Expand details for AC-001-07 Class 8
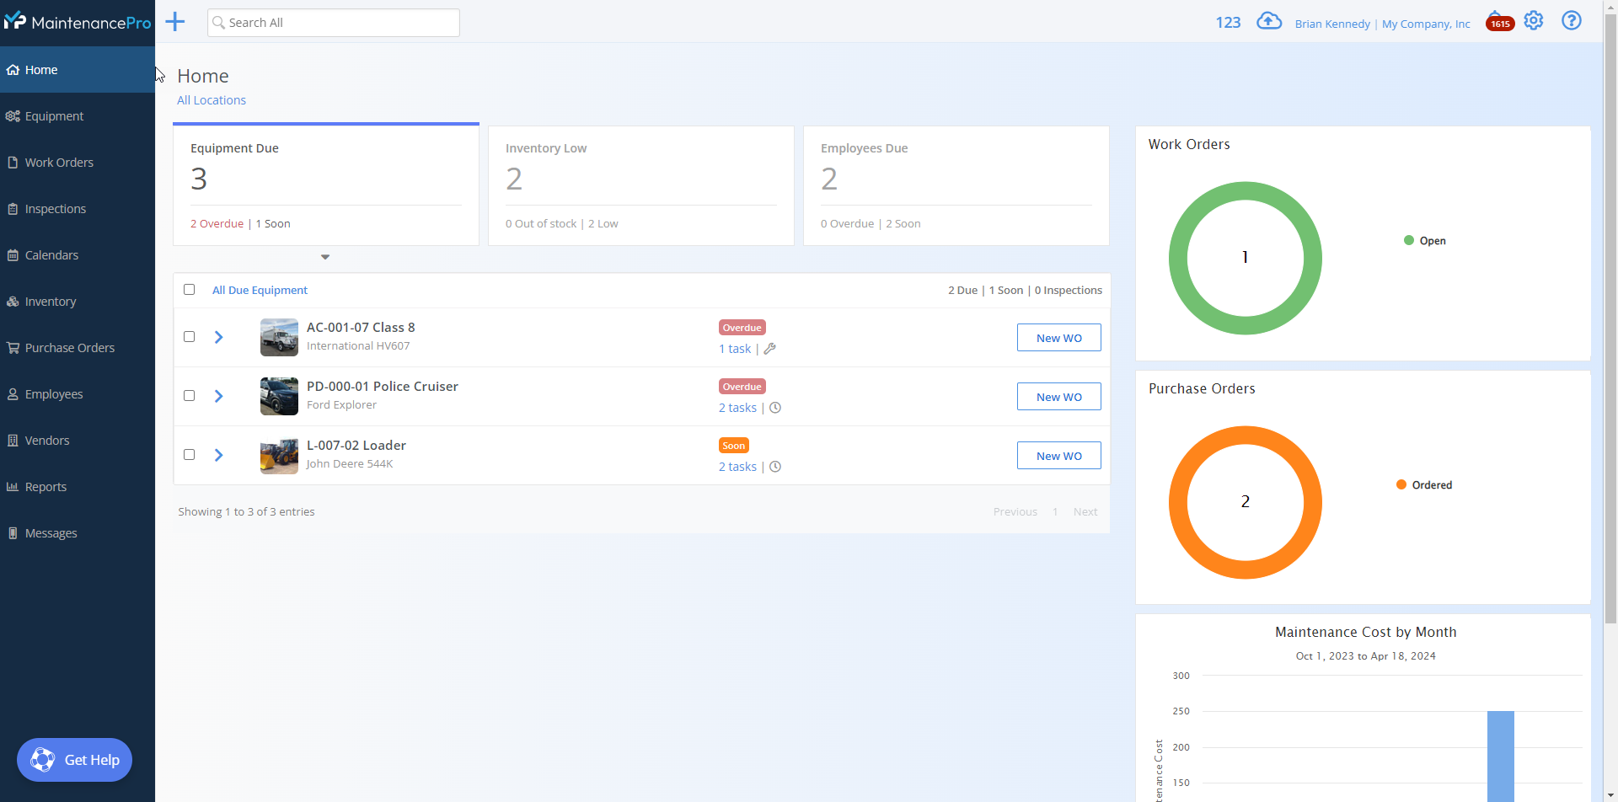The image size is (1618, 802). (x=218, y=336)
